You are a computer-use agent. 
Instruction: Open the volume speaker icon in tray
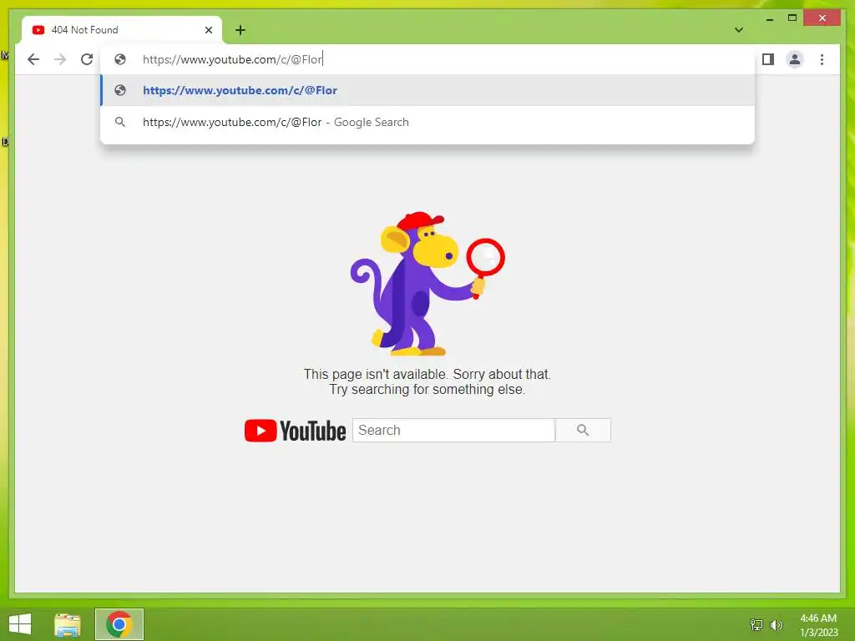click(x=776, y=624)
